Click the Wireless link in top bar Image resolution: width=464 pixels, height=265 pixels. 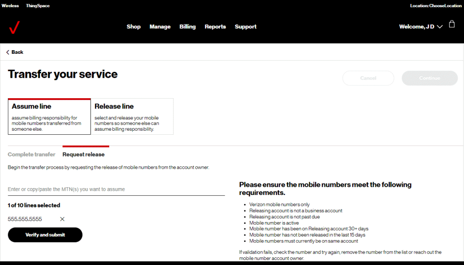tap(10, 6)
